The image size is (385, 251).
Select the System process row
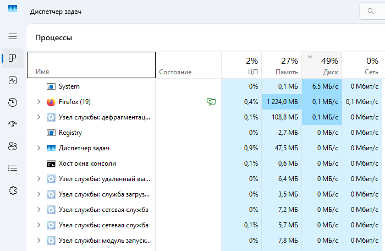(x=204, y=86)
